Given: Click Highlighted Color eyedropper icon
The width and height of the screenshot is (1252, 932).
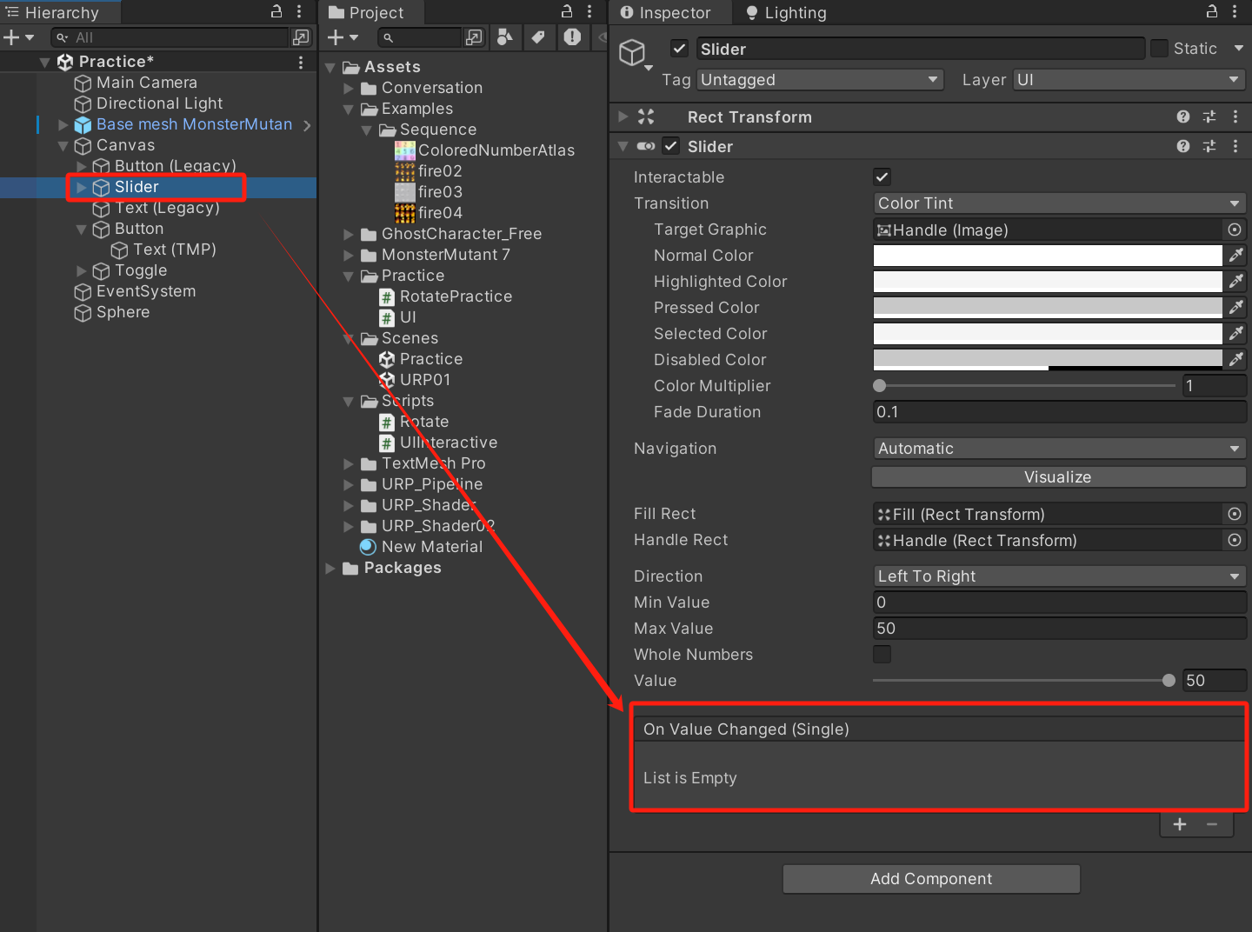Looking at the screenshot, I should [1235, 282].
